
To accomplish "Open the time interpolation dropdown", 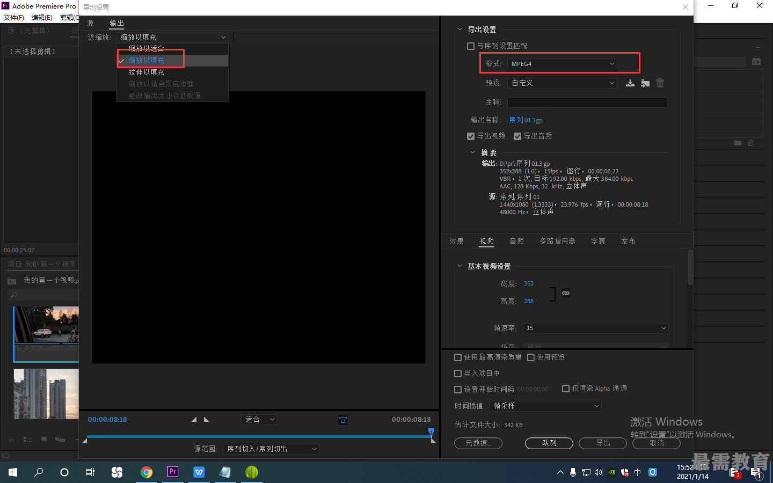I will [545, 406].
